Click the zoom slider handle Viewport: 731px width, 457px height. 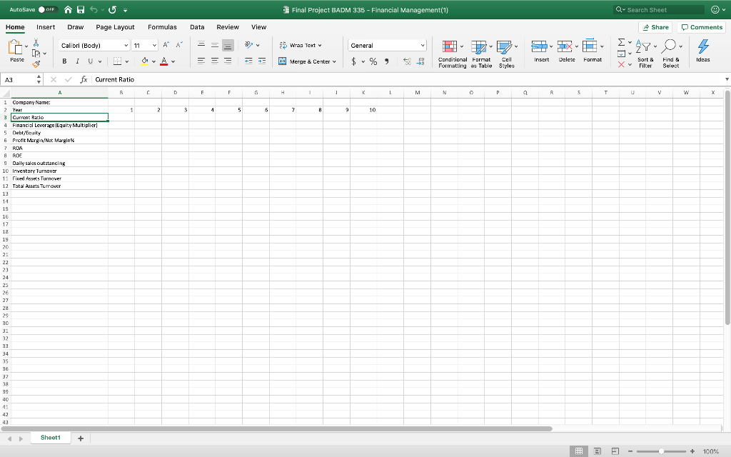(x=661, y=451)
